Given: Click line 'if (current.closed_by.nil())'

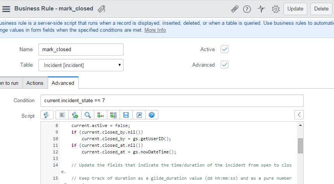Looking at the screenshot, I should coord(107,132).
